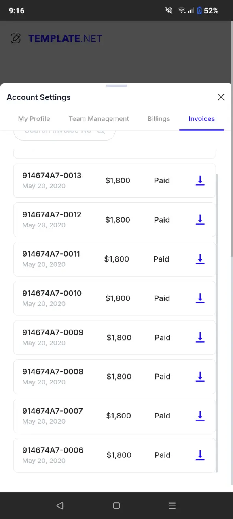Close the Account Settings panel
This screenshot has height=519, width=233.
[221, 97]
